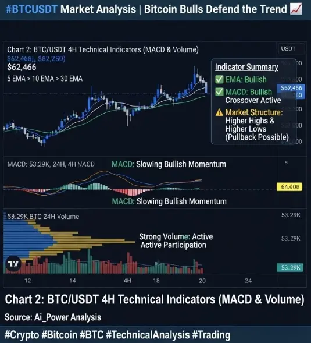Screen dimensions: 311x343
Task: Click the MACD: 53,29K, 24H, 4H NACD label
Action: tap(51, 164)
